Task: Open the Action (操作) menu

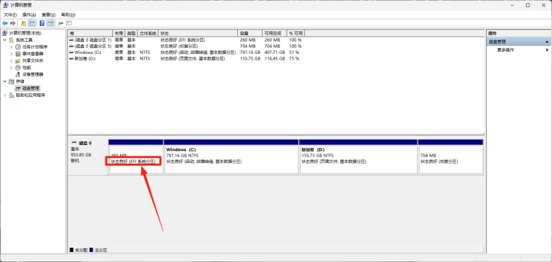Action: coord(29,15)
